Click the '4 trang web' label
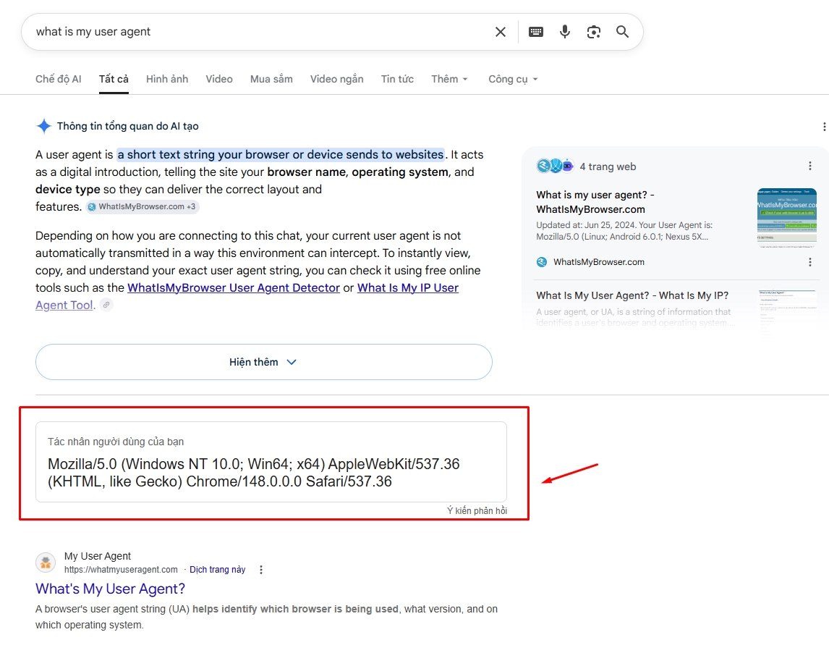This screenshot has width=829, height=653. [608, 167]
